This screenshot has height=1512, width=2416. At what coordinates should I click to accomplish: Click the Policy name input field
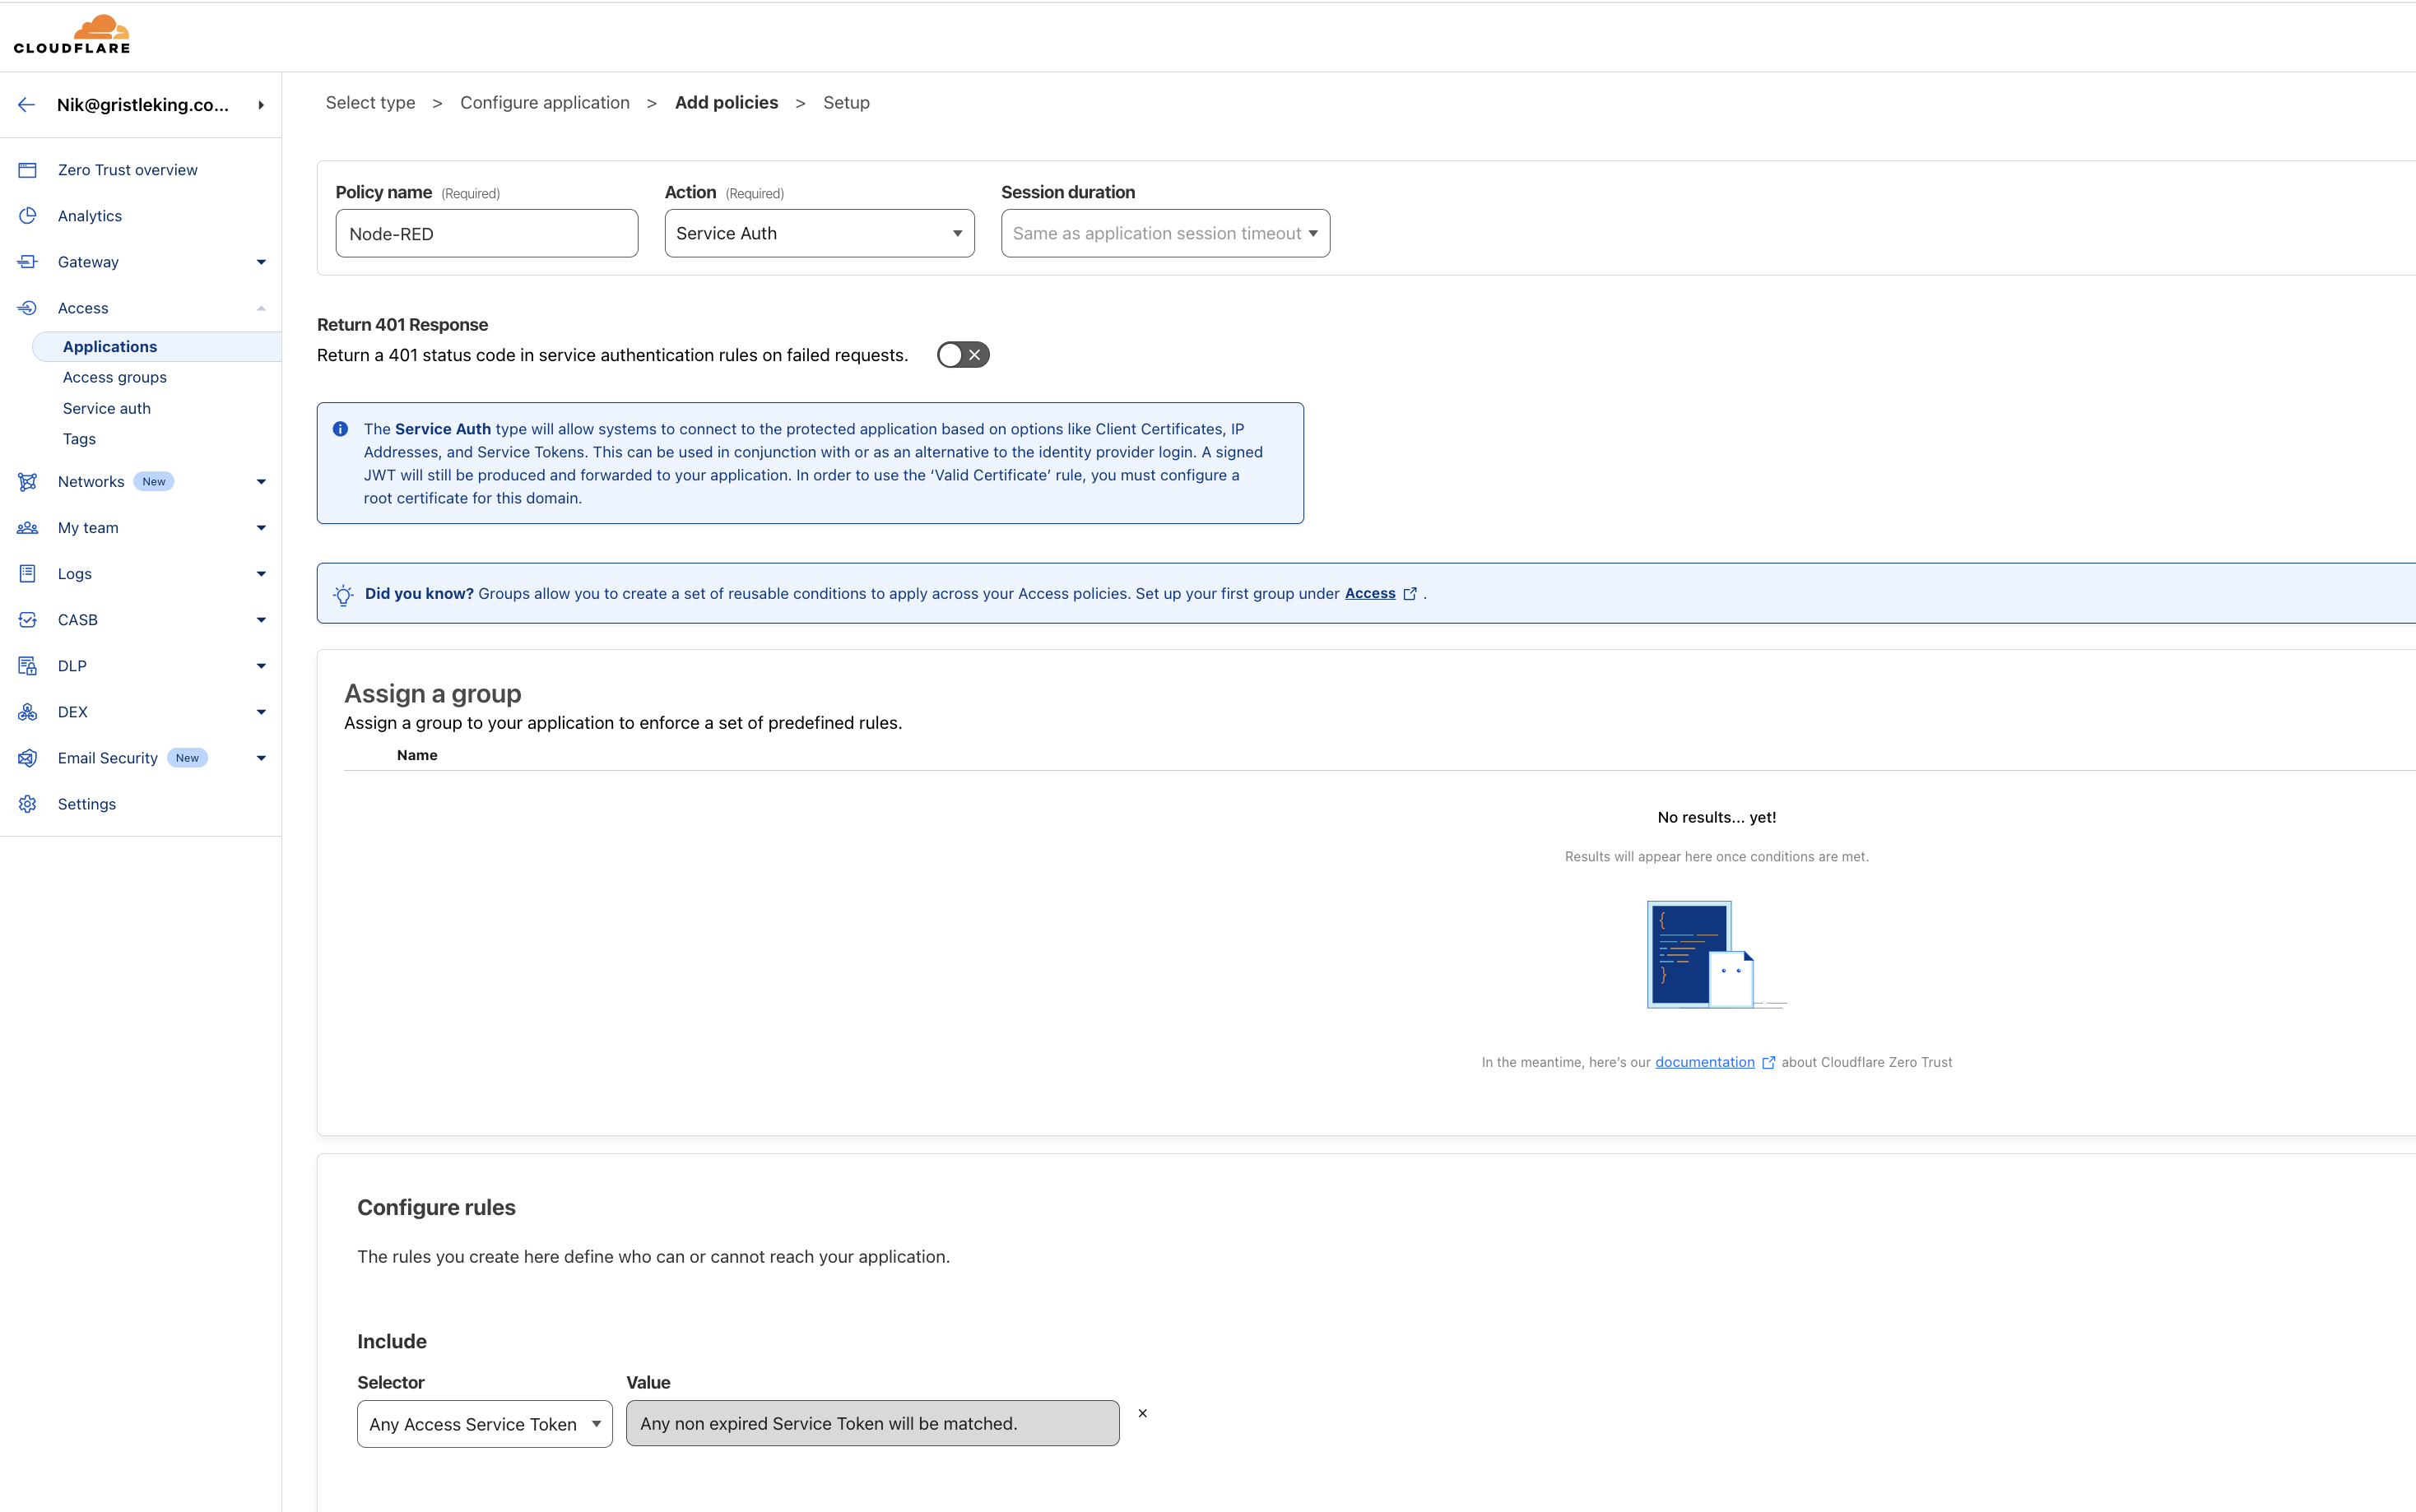point(486,234)
